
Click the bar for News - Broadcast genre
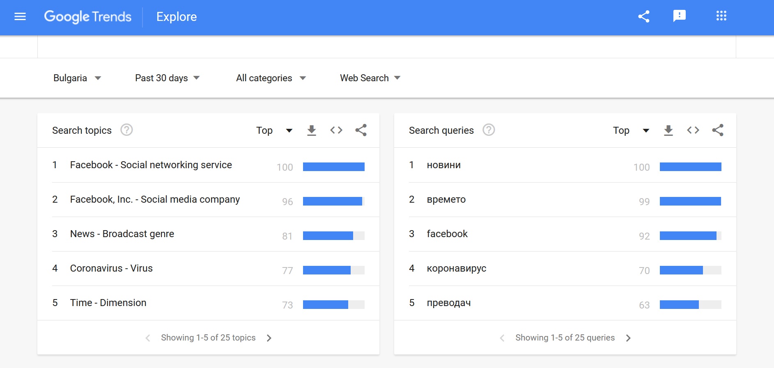click(x=334, y=235)
